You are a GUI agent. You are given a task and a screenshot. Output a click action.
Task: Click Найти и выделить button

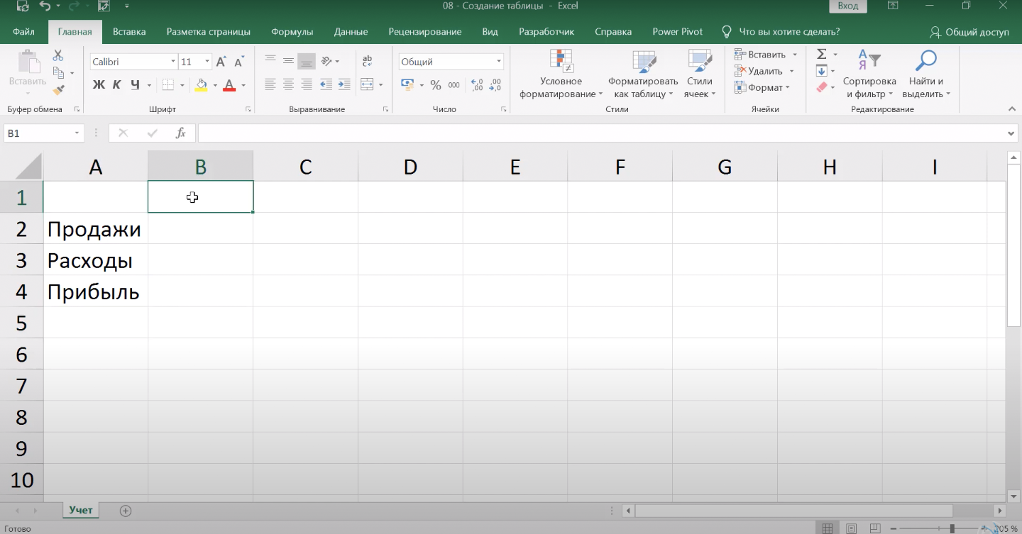tap(926, 75)
